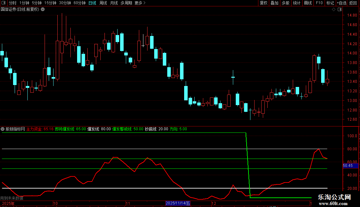Toggle the side panel icon at top-left
The width and height of the screenshot is (360, 207).
[x=4, y=3]
